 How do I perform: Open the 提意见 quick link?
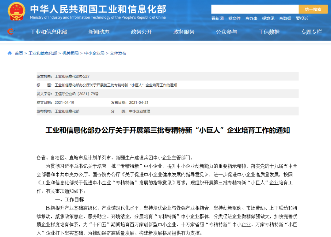[268, 18]
